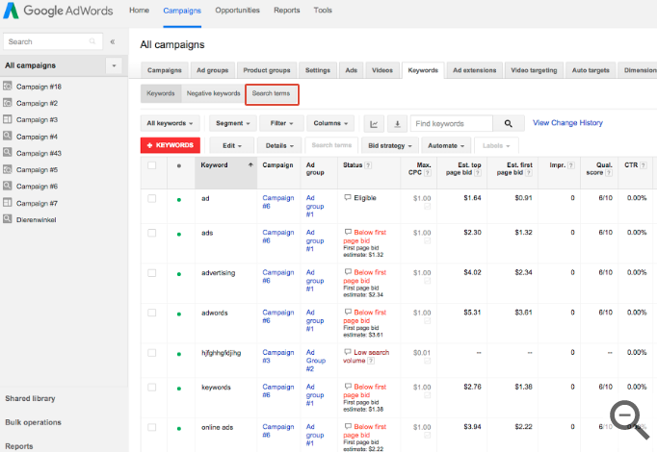This screenshot has height=452, width=657.
Task: Switch to the Negative keywords sub-tab
Action: point(213,93)
